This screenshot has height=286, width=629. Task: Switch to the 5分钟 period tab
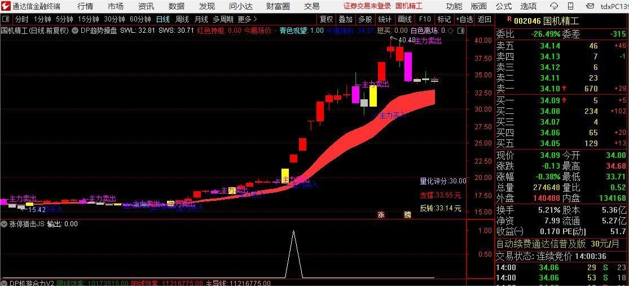(x=64, y=19)
